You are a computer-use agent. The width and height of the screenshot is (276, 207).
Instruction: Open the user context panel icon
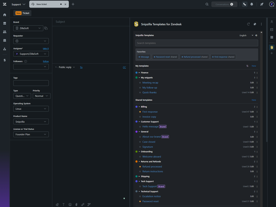click(x=272, y=22)
